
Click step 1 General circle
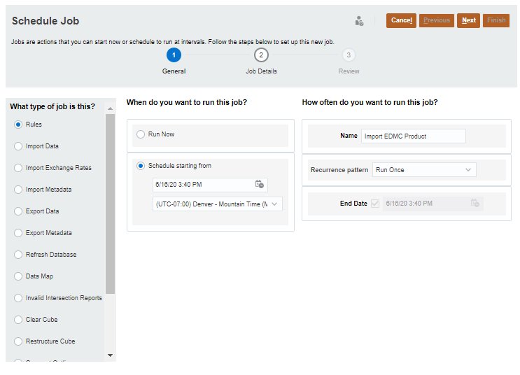point(174,55)
